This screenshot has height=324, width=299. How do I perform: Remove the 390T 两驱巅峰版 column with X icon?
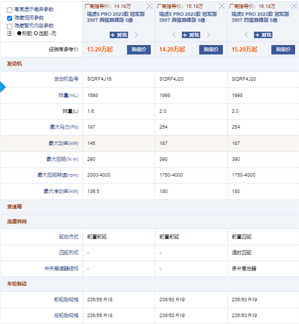coord(222,6)
